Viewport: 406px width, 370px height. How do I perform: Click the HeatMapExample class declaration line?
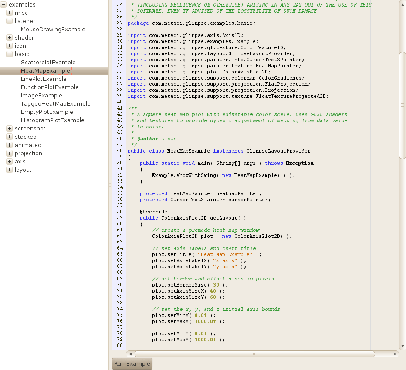pos(219,151)
